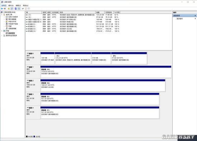Open the 文件(F) menu
The height and width of the screenshot is (141, 197).
pyautogui.click(x=4, y=5)
